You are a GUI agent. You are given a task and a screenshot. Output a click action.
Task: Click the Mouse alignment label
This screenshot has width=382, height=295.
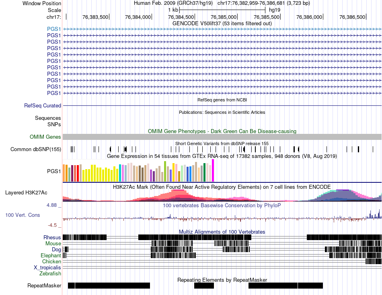[x=53, y=243]
